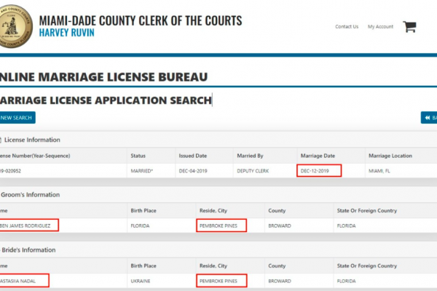
Task: Click the groom's FLORIDA state value
Action: pos(346,226)
